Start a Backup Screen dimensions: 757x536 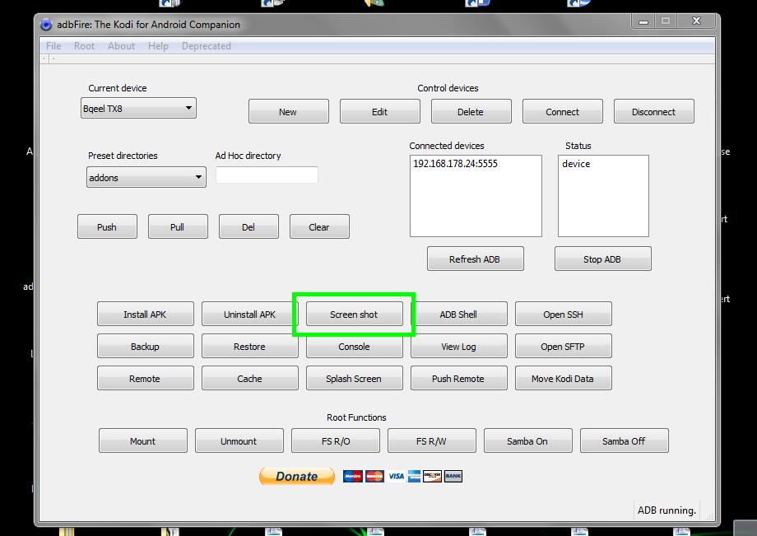click(x=146, y=347)
